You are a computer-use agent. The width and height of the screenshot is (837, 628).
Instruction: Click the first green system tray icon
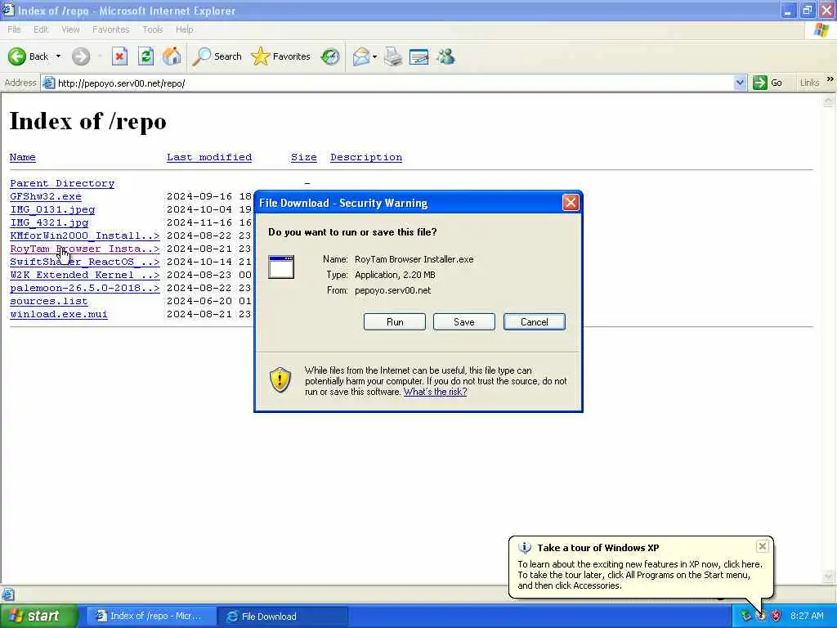[745, 617]
